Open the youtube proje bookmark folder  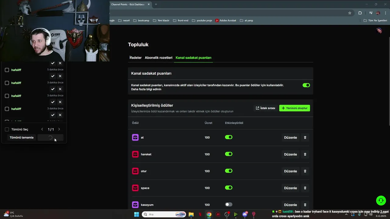pyautogui.click(x=202, y=20)
